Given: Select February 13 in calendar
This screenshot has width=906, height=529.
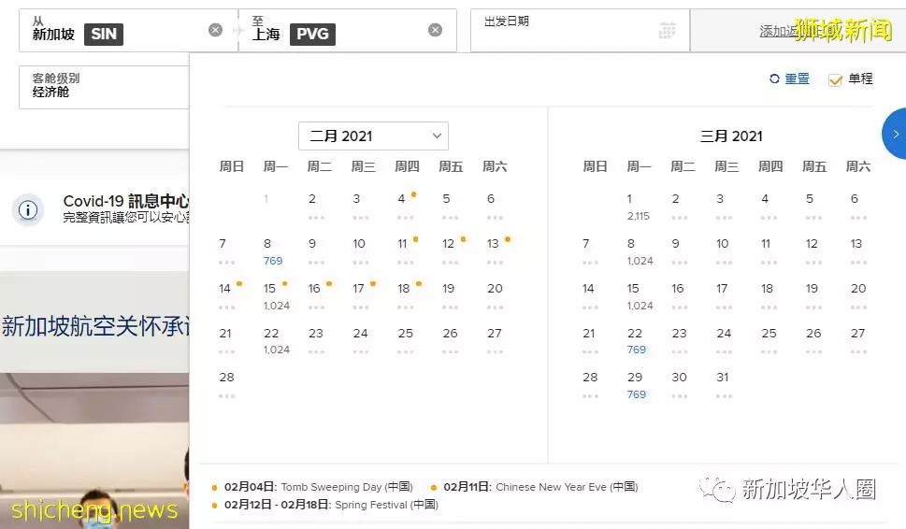Looking at the screenshot, I should 496,251.
